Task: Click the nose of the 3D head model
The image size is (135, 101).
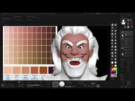Action: (75, 52)
